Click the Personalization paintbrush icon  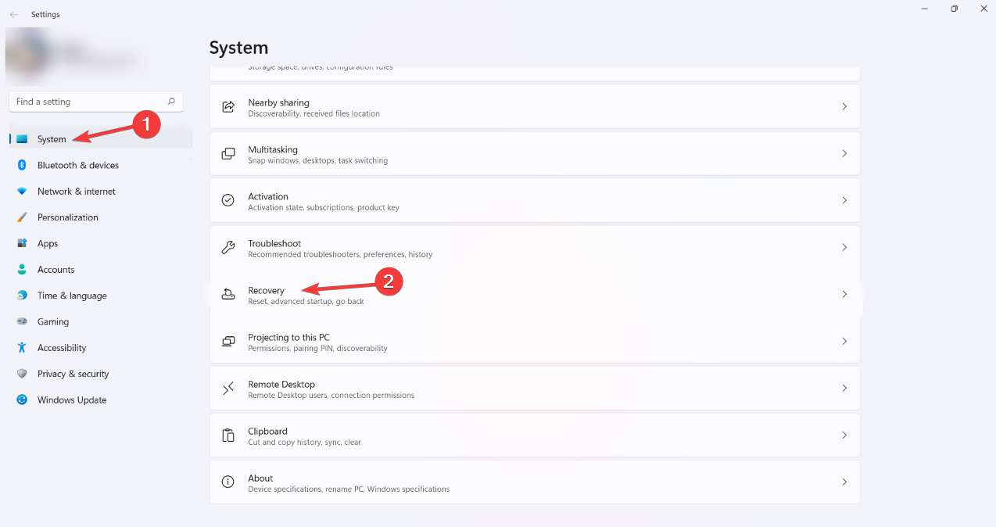coord(22,217)
